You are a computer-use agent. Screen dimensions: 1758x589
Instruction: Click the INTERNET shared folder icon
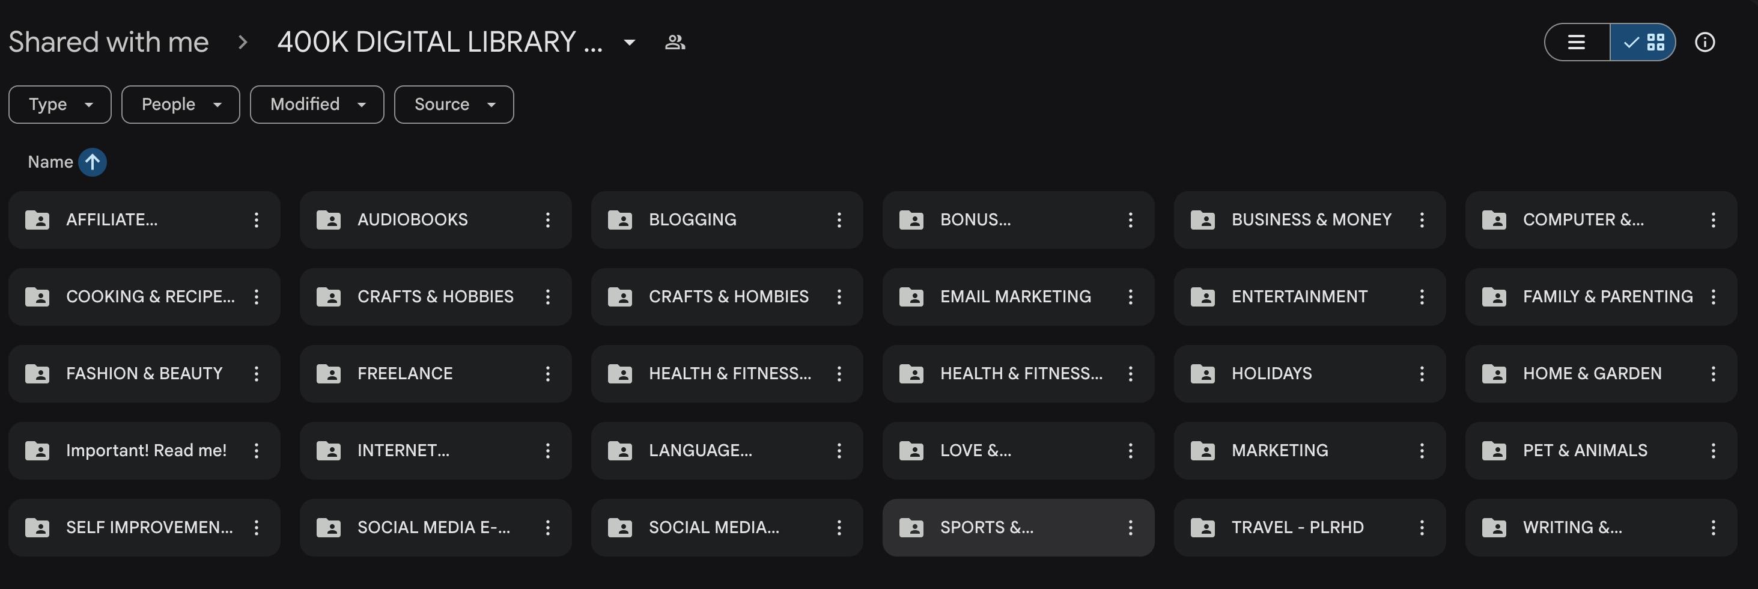click(328, 451)
